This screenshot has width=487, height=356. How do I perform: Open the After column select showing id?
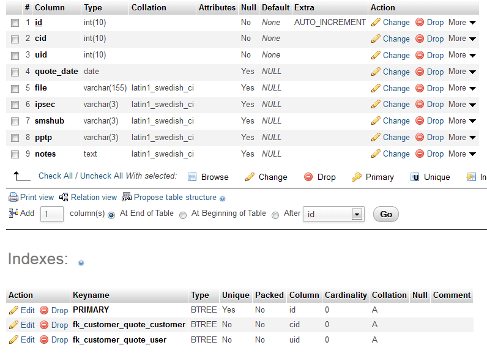333,214
